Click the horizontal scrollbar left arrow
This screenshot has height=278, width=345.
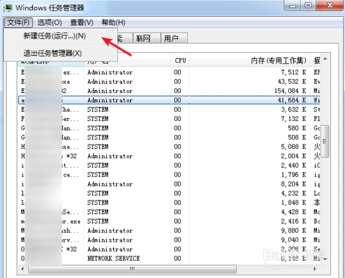pos(22,269)
